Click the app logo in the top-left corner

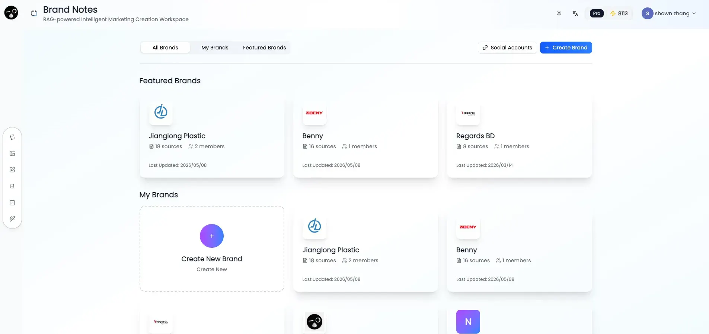(x=11, y=13)
